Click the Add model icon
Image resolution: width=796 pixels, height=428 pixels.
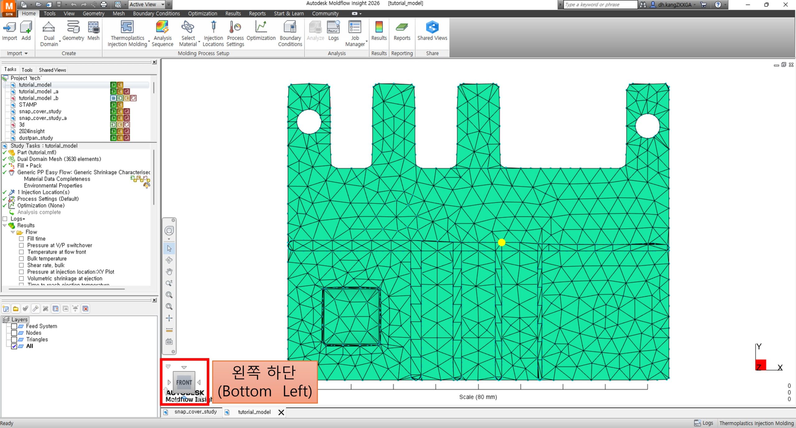point(26,30)
